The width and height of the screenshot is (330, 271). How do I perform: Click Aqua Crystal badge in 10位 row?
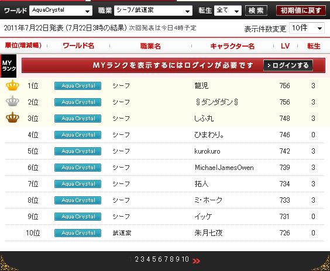78,233
